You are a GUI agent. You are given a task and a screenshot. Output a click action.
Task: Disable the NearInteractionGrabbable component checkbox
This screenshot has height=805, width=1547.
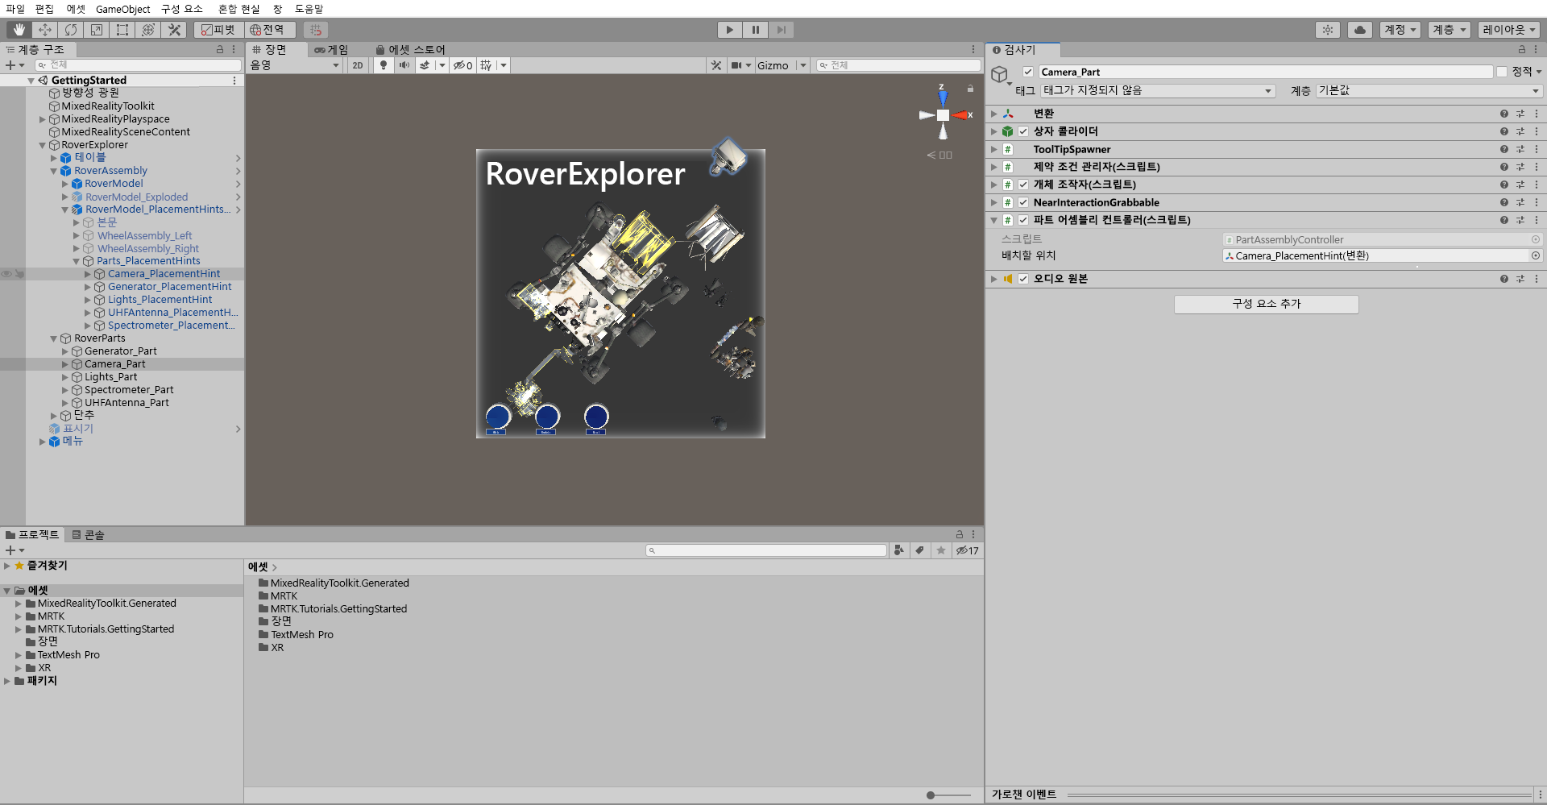pyautogui.click(x=1023, y=202)
